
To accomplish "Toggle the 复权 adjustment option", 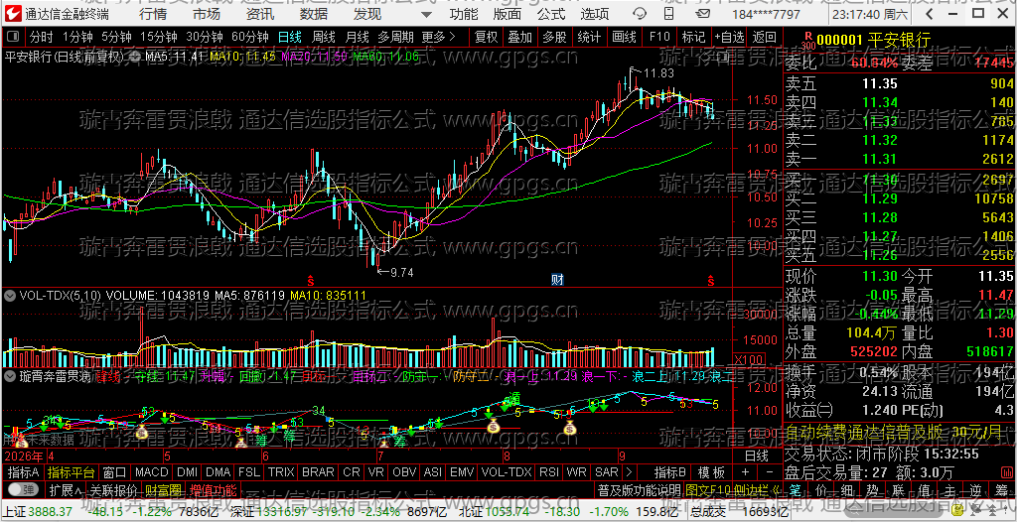I will [486, 37].
